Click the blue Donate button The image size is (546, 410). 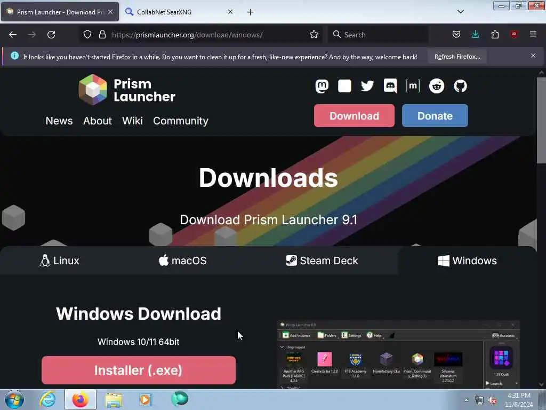coord(435,116)
